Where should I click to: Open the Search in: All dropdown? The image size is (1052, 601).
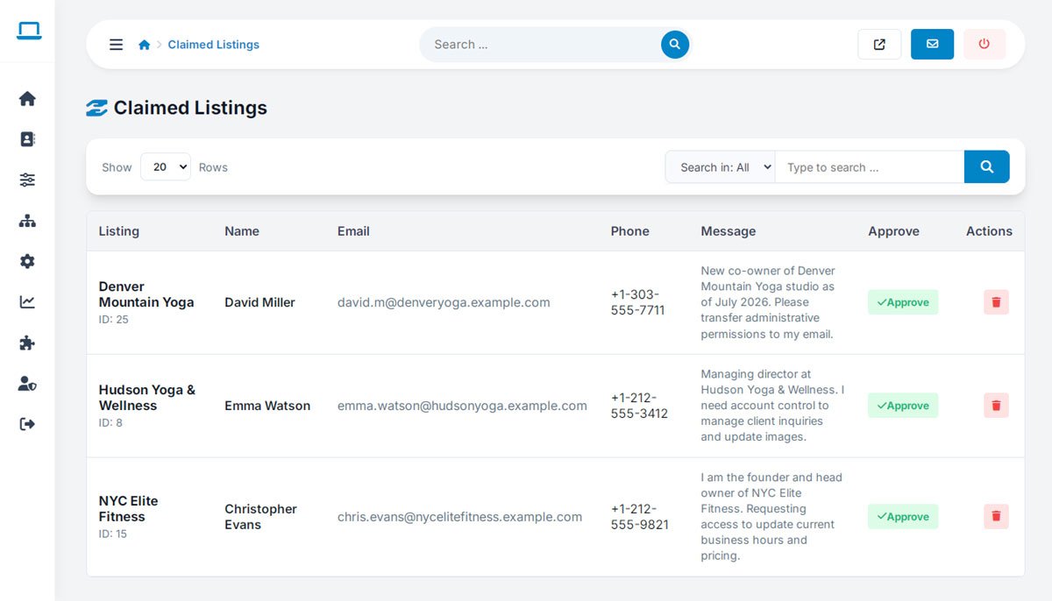(x=720, y=166)
